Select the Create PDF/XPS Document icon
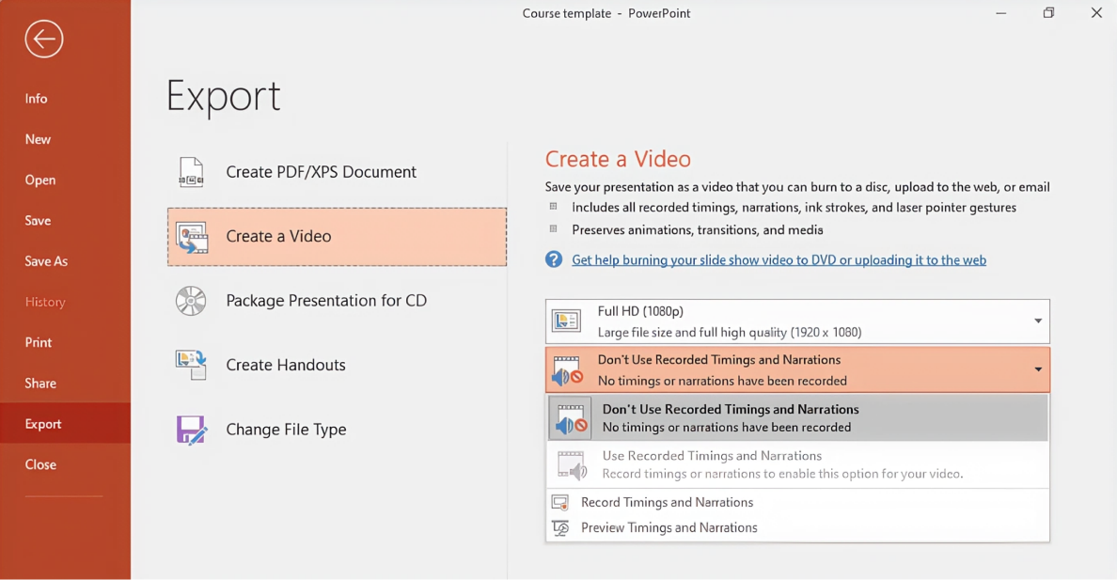Screen dimensions: 1117x580 pyautogui.click(x=192, y=172)
